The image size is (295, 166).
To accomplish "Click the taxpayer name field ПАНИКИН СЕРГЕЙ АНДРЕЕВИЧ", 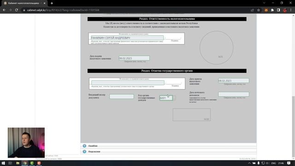I will tap(127, 38).
